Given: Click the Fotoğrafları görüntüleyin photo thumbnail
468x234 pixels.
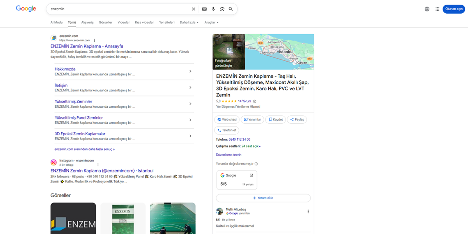Looking at the screenshot, I should pos(228,51).
